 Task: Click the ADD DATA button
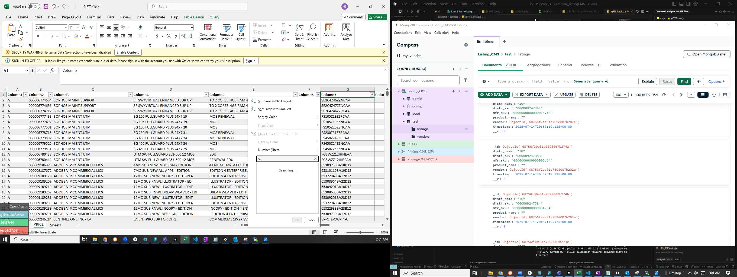coord(494,95)
